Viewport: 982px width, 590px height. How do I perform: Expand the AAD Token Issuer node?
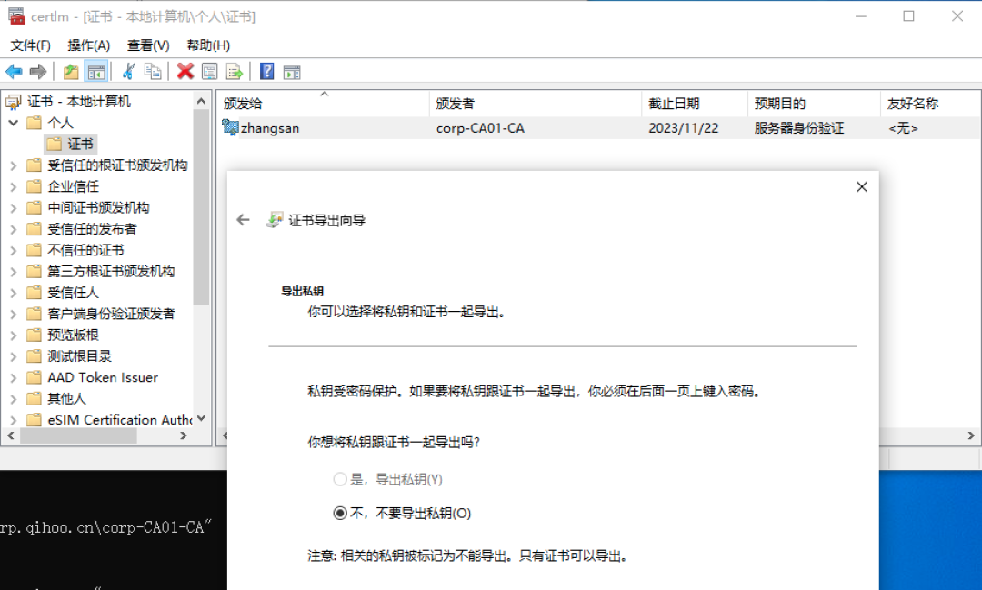13,377
